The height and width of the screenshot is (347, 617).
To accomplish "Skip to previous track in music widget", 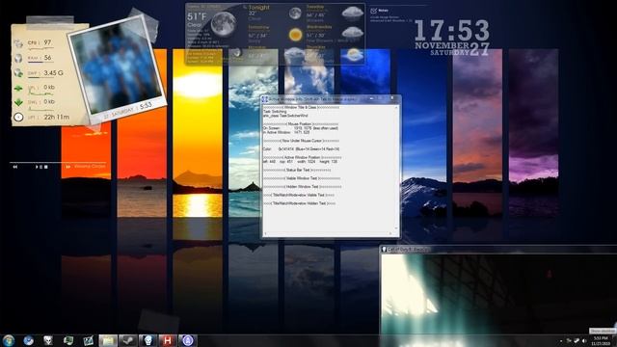I will click(15, 167).
